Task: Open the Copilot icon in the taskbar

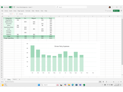Action: 65,85
